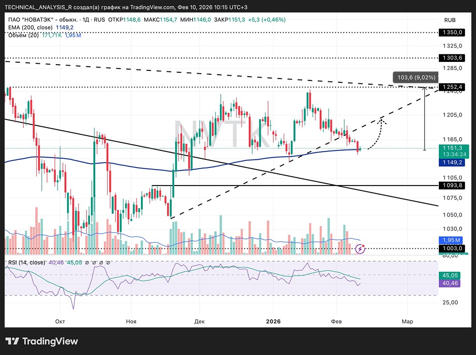Click the TECHNICAL_ANALYSIS_R author header text
Screen dimensions: 476x355
point(38,7)
